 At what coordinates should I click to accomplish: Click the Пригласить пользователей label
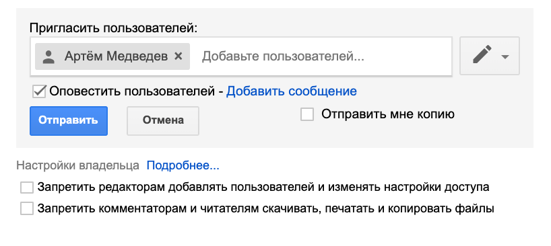point(114,28)
